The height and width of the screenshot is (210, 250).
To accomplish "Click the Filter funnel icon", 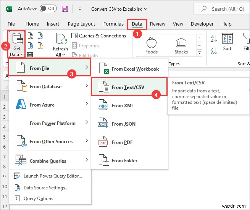I will [247, 38].
